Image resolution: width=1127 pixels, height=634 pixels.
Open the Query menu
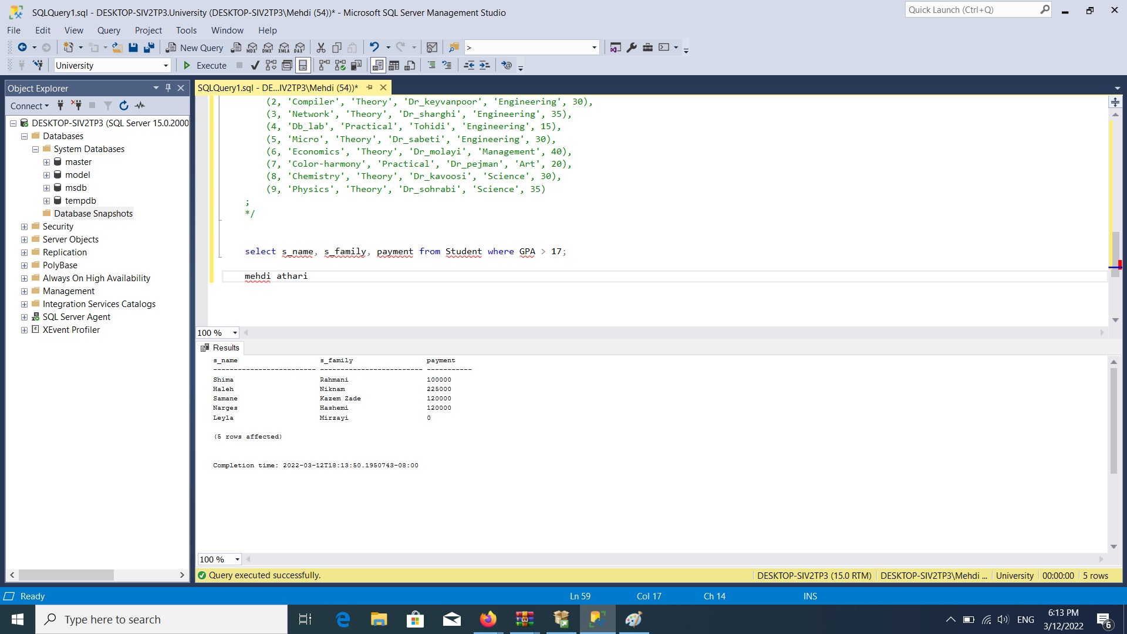[109, 31]
